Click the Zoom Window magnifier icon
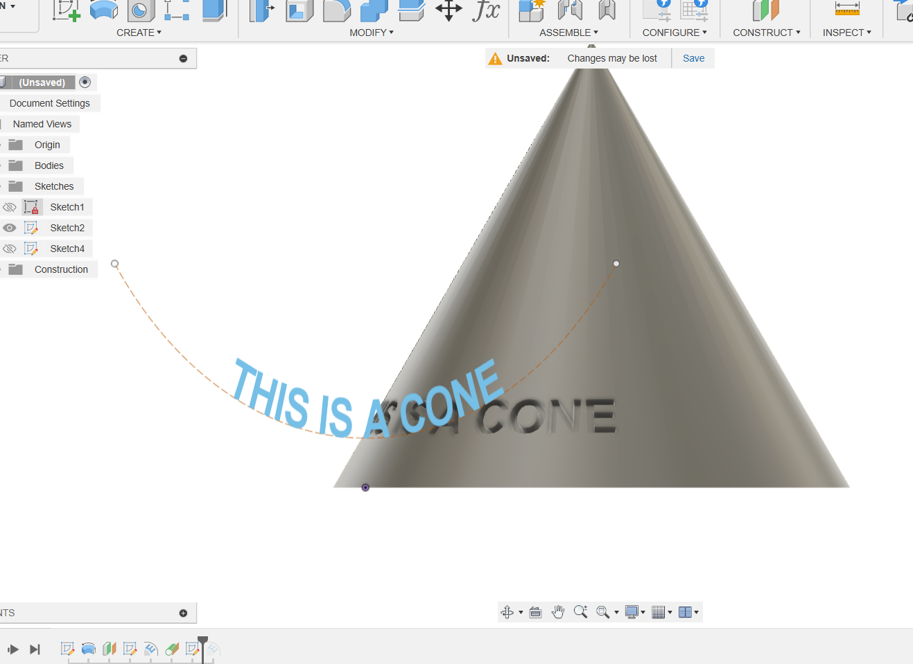Image resolution: width=913 pixels, height=664 pixels. [x=580, y=612]
